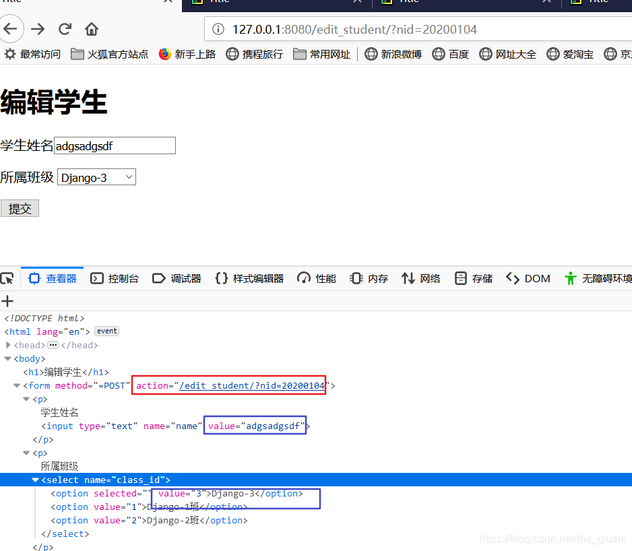
Task: Click the forward navigation arrow
Action: click(x=38, y=29)
